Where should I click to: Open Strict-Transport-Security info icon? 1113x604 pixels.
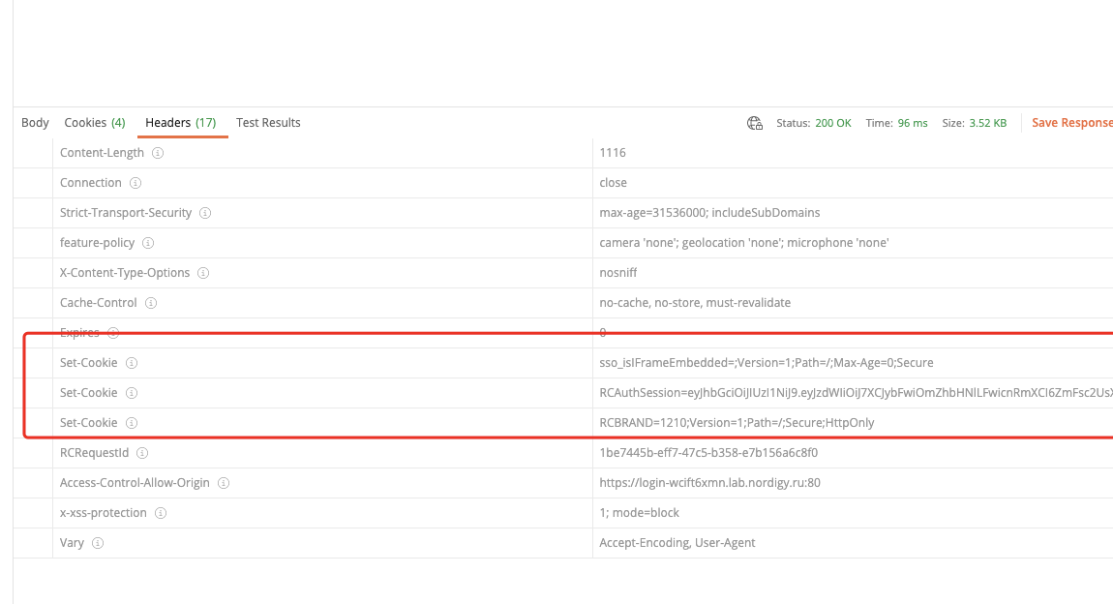(204, 212)
